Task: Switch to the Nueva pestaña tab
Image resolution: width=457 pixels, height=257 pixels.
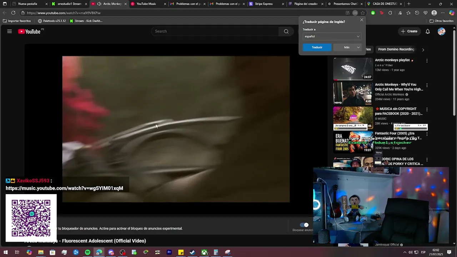Action: point(30,4)
